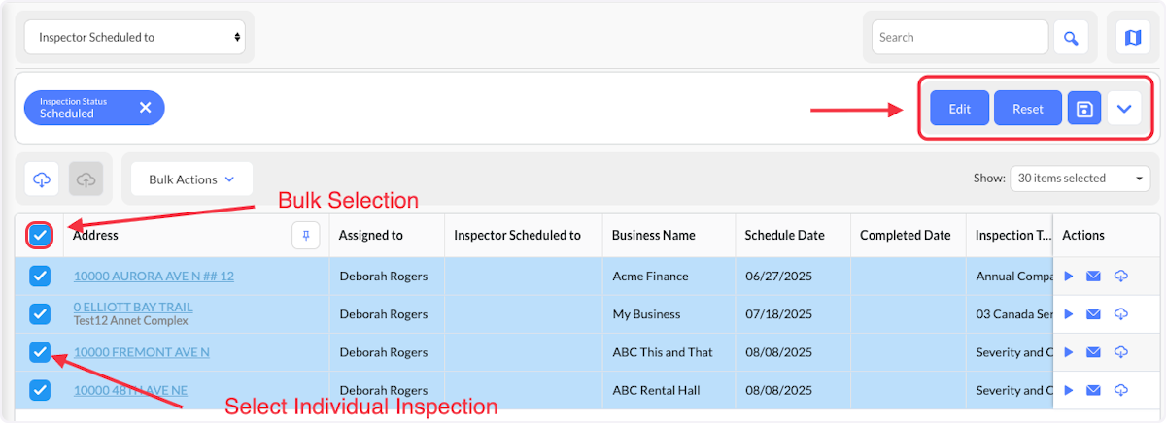Open 10000 AURORA AVE N ## 12 link
Image resolution: width=1166 pixels, height=423 pixels.
click(154, 277)
